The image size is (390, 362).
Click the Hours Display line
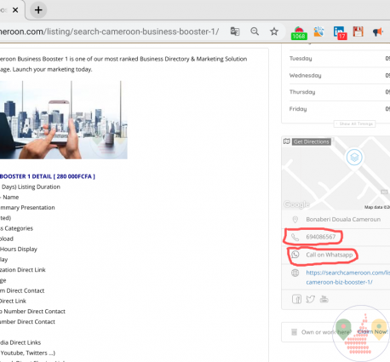pos(19,249)
